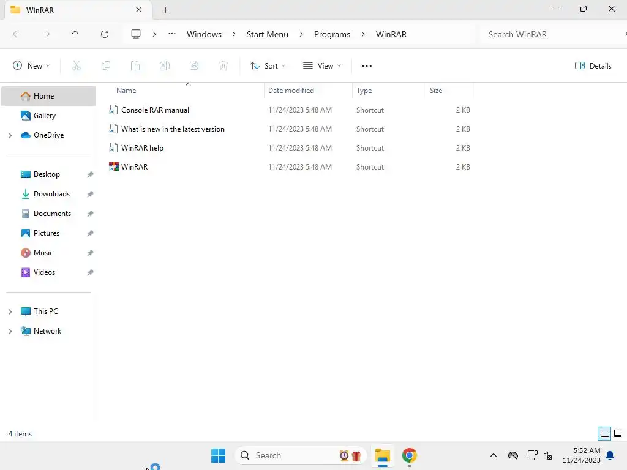Select Network in the navigation pane
This screenshot has height=470, width=627.
48,331
